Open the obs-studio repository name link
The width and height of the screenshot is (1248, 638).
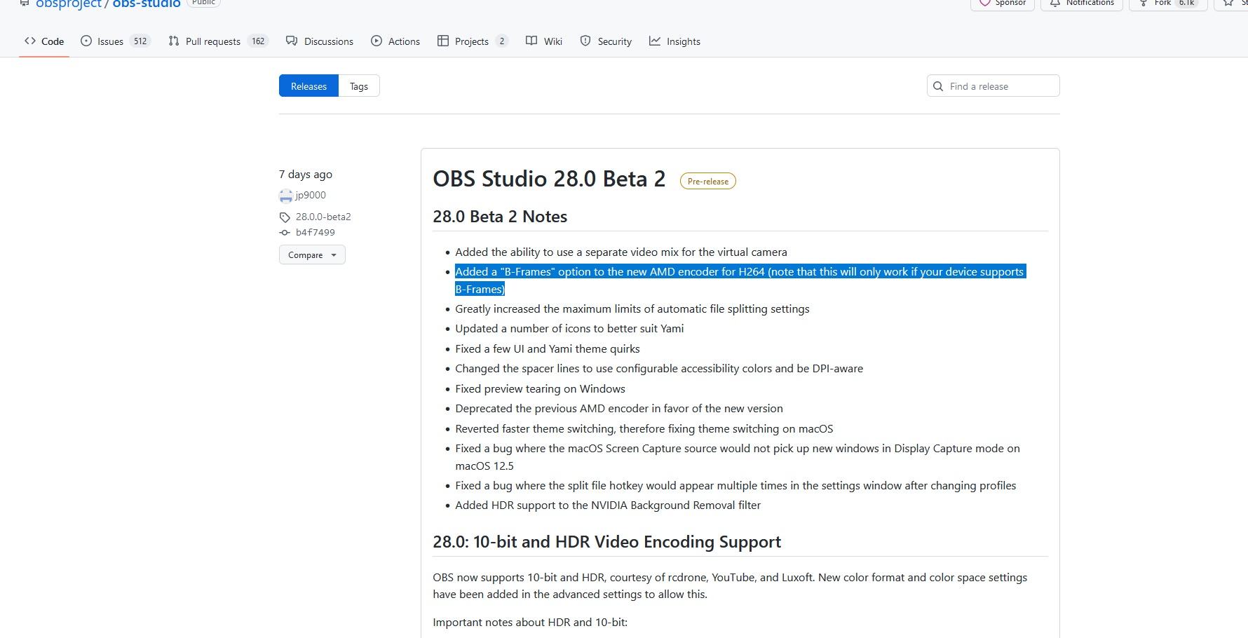click(x=147, y=4)
